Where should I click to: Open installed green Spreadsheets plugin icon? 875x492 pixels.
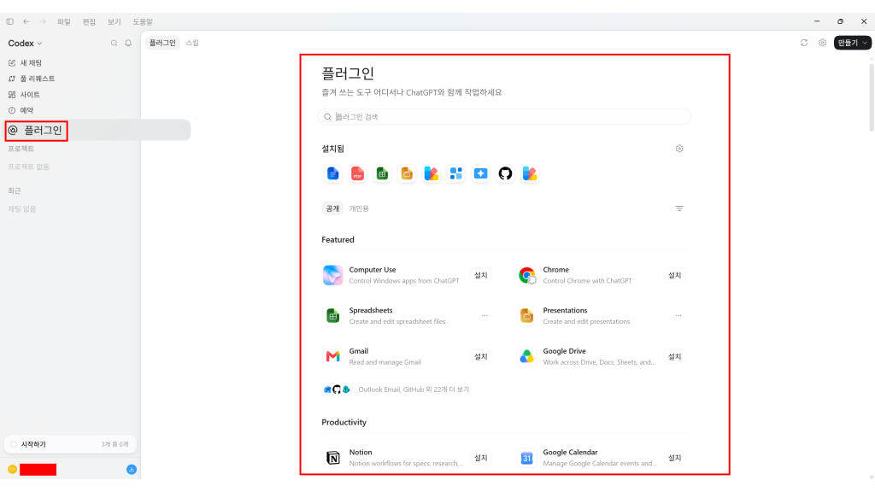tap(382, 173)
